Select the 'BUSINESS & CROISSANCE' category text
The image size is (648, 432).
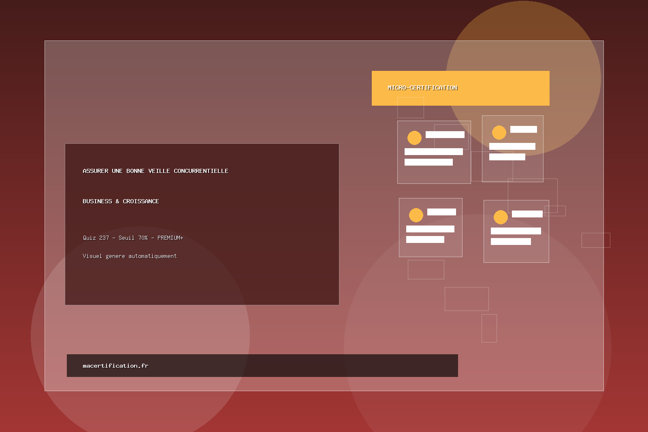coord(121,201)
